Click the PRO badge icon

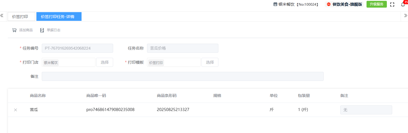(x=328, y=5)
